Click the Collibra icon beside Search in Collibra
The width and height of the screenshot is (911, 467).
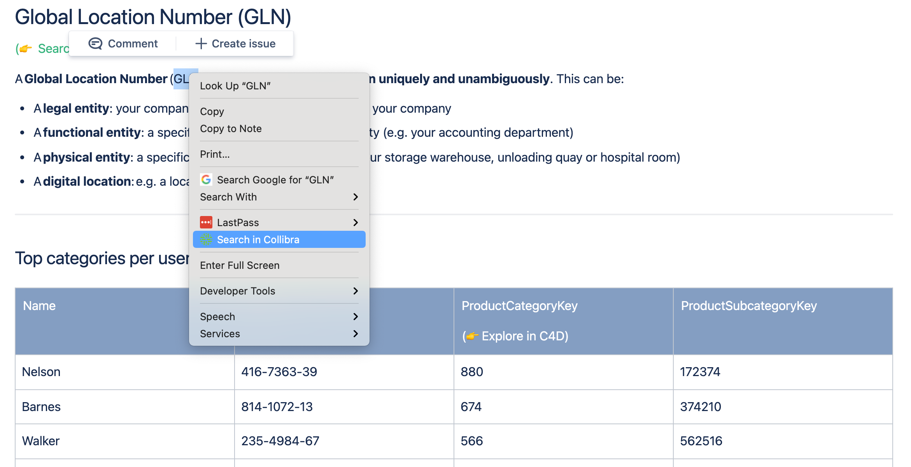tap(207, 239)
